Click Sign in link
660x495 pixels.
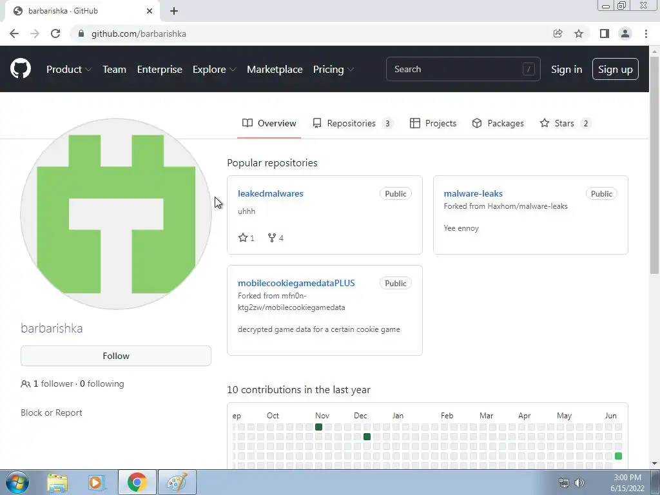click(x=567, y=69)
